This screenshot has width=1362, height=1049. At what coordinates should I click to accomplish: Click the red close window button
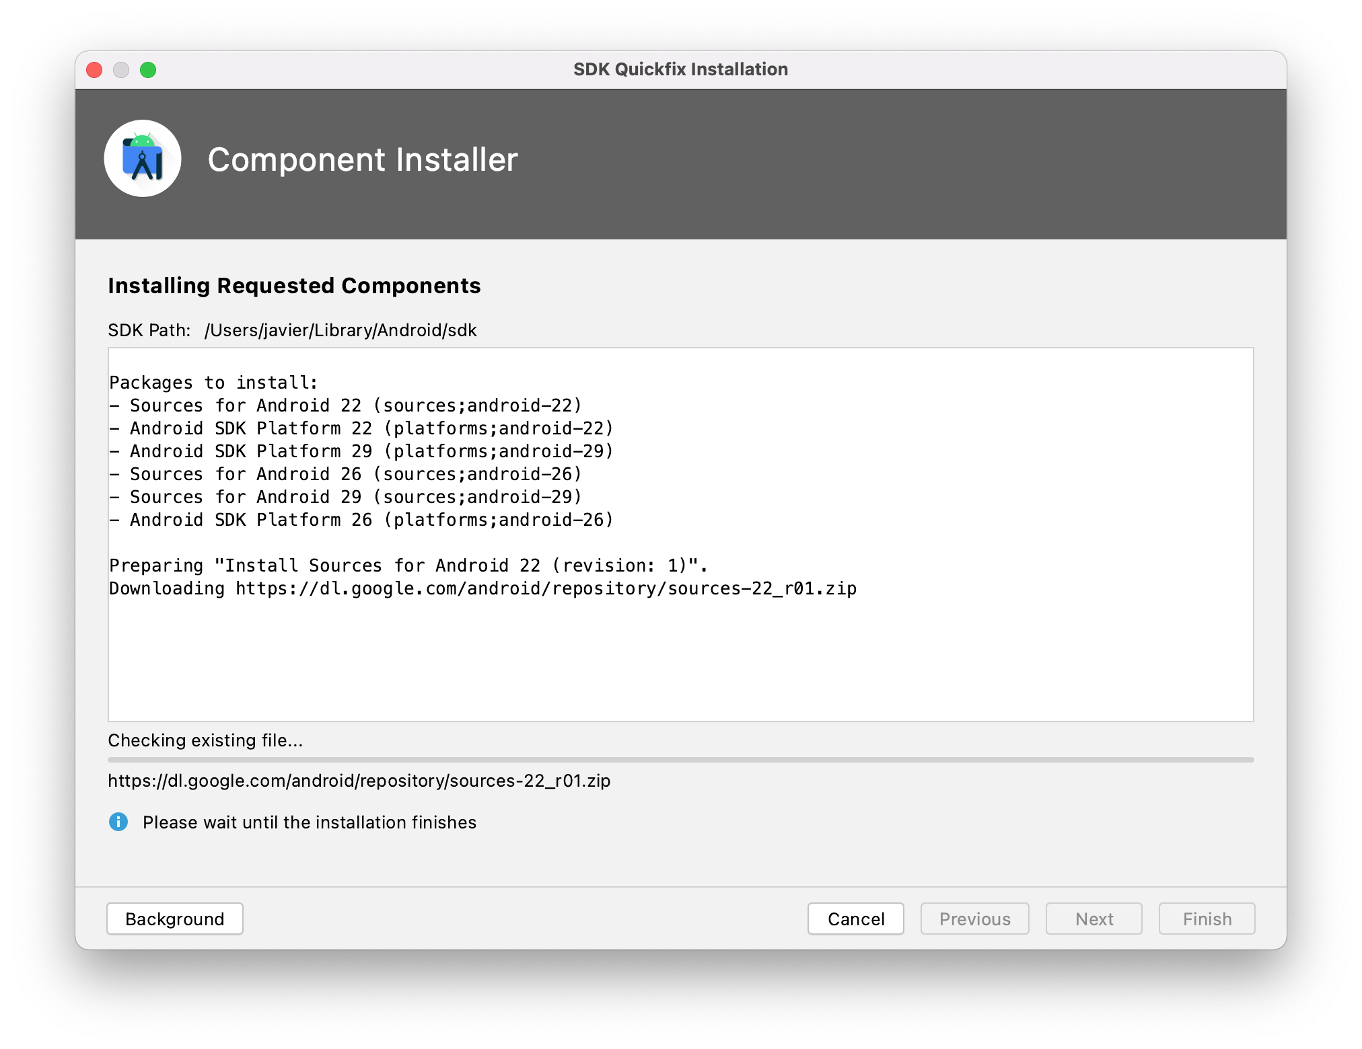click(94, 70)
